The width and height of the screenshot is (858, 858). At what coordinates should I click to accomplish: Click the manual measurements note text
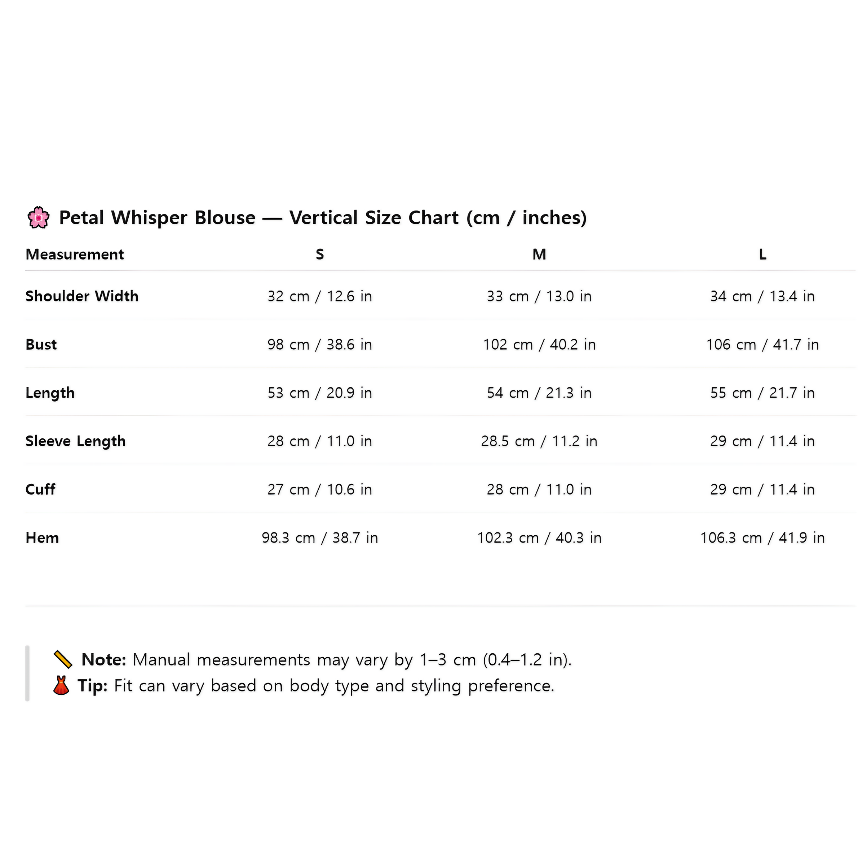pyautogui.click(x=352, y=660)
